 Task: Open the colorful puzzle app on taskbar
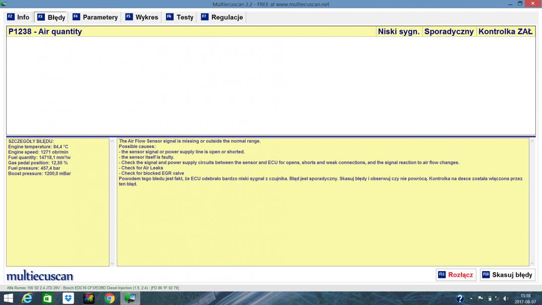point(89,298)
